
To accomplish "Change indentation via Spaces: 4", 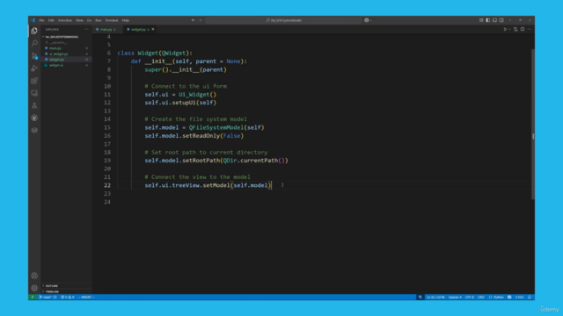I will point(455,297).
